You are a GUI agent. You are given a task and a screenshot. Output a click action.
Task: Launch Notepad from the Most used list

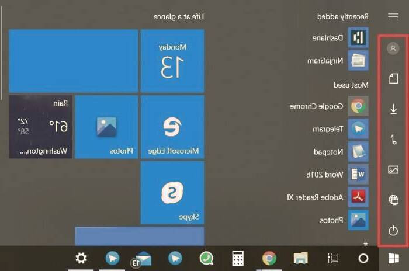(x=358, y=151)
